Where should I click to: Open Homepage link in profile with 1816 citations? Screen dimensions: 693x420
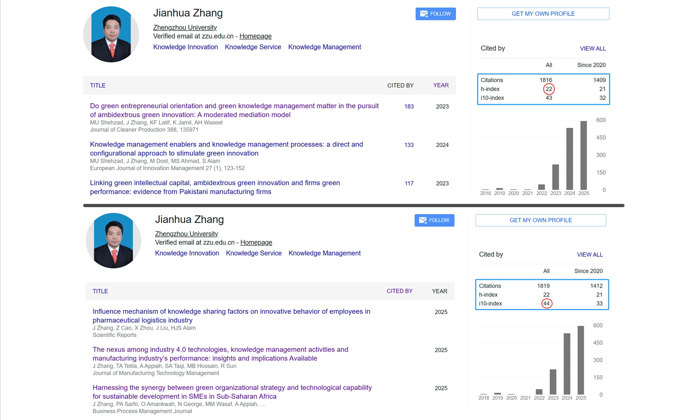point(255,36)
